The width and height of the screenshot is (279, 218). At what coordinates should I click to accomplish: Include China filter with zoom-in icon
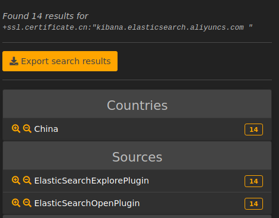point(16,129)
